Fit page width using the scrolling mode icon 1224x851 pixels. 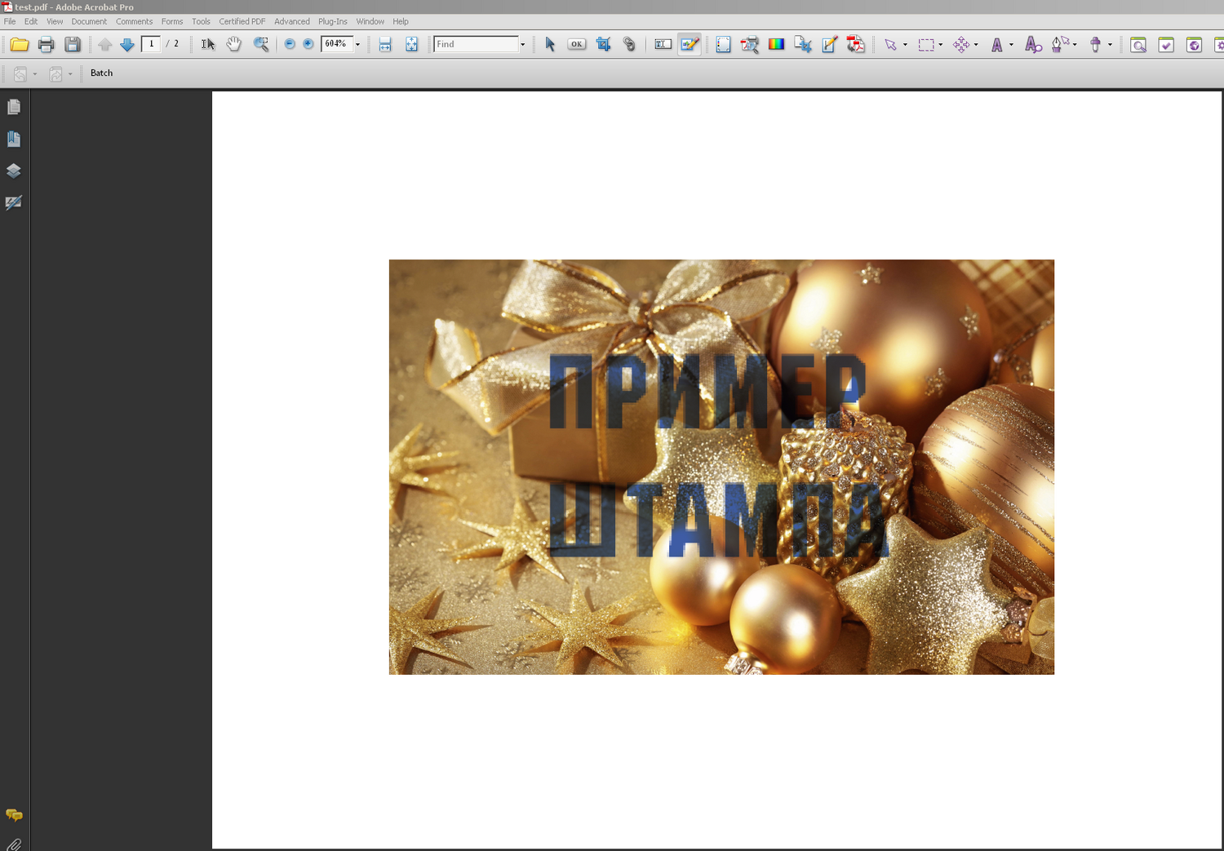pyautogui.click(x=385, y=44)
